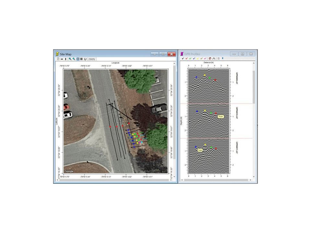Image resolution: width=311 pixels, height=233 pixels.
Task: Click the Site Map window app icon
Action: pos(57,54)
